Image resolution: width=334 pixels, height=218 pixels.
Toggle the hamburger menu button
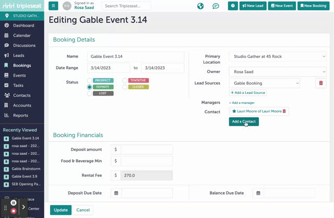[53, 6]
